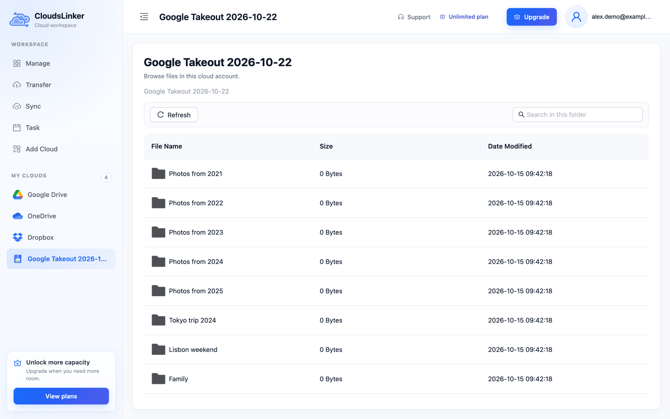Click the Google Takeout archive icon in sidebar
Viewport: 670px width, 419px height.
click(18, 259)
